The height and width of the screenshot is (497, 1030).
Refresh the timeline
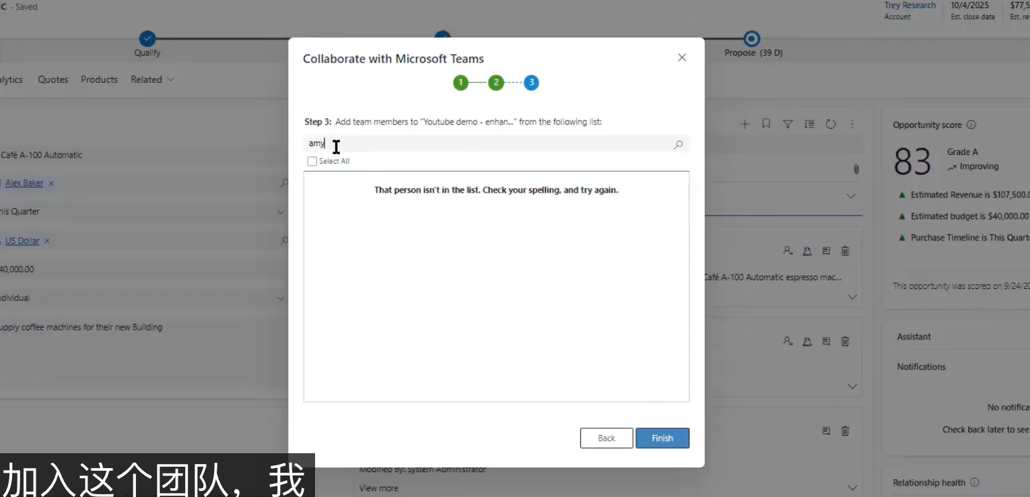point(831,124)
